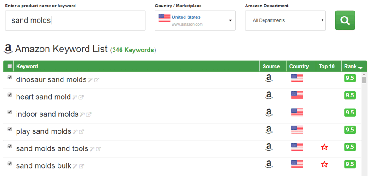Click the green search magnifier button
This screenshot has height=176, width=368.
coord(345,20)
